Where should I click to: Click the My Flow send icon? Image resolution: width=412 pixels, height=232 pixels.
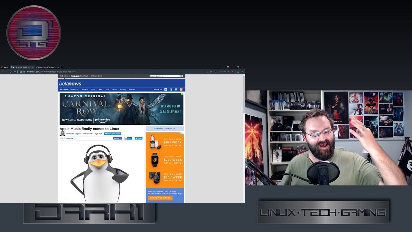(211, 72)
